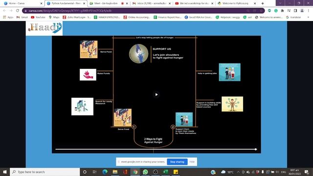Click the Search for needy research image
This screenshot has height=176, width=313.
pos(82,107)
